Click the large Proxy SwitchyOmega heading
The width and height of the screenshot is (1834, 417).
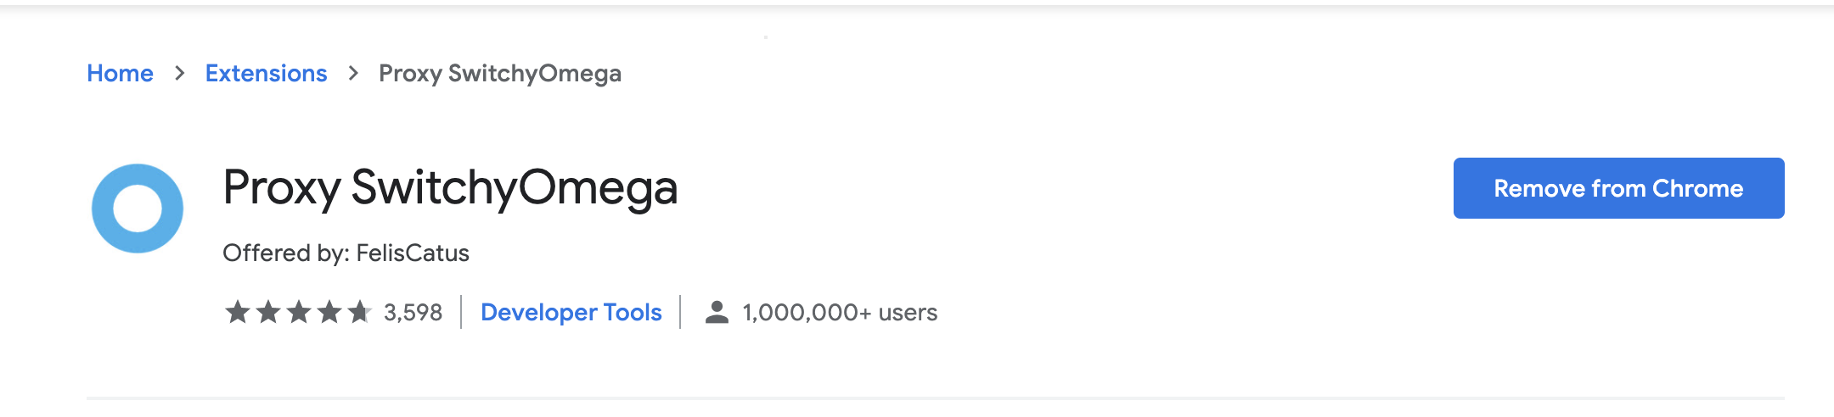(x=450, y=188)
